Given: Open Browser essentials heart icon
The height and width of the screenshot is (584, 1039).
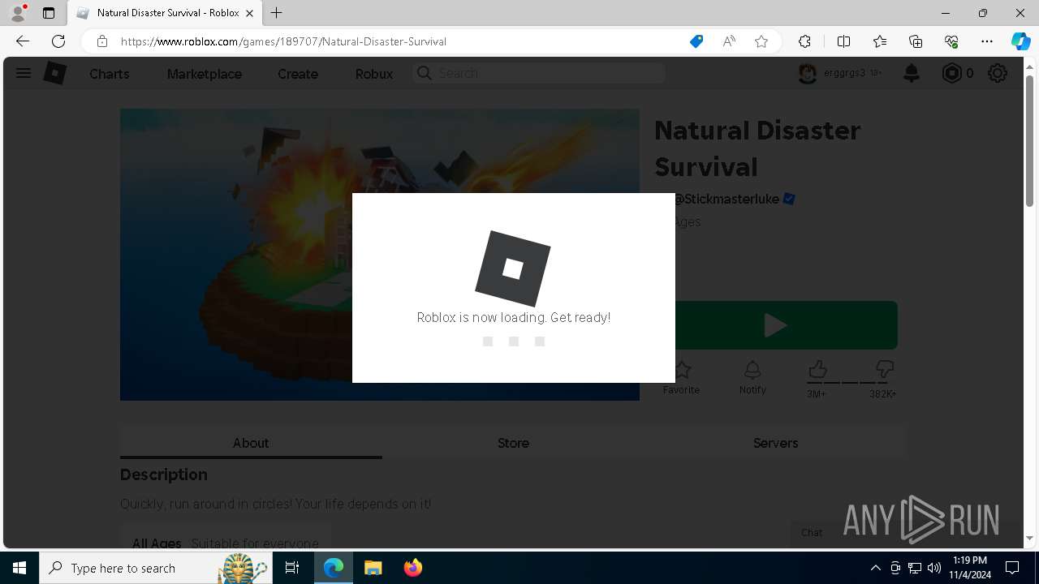Looking at the screenshot, I should 951,41.
